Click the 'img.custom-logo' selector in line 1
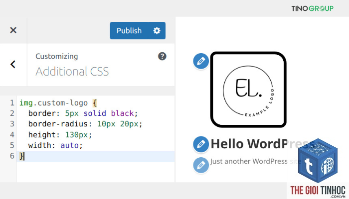This screenshot has width=349, height=199. (53, 103)
